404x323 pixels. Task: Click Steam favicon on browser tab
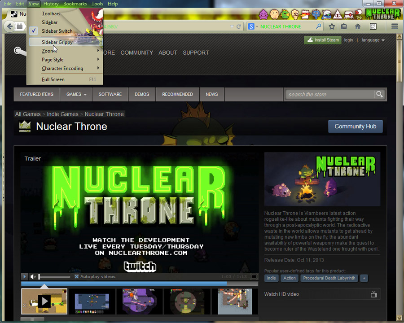(14, 13)
